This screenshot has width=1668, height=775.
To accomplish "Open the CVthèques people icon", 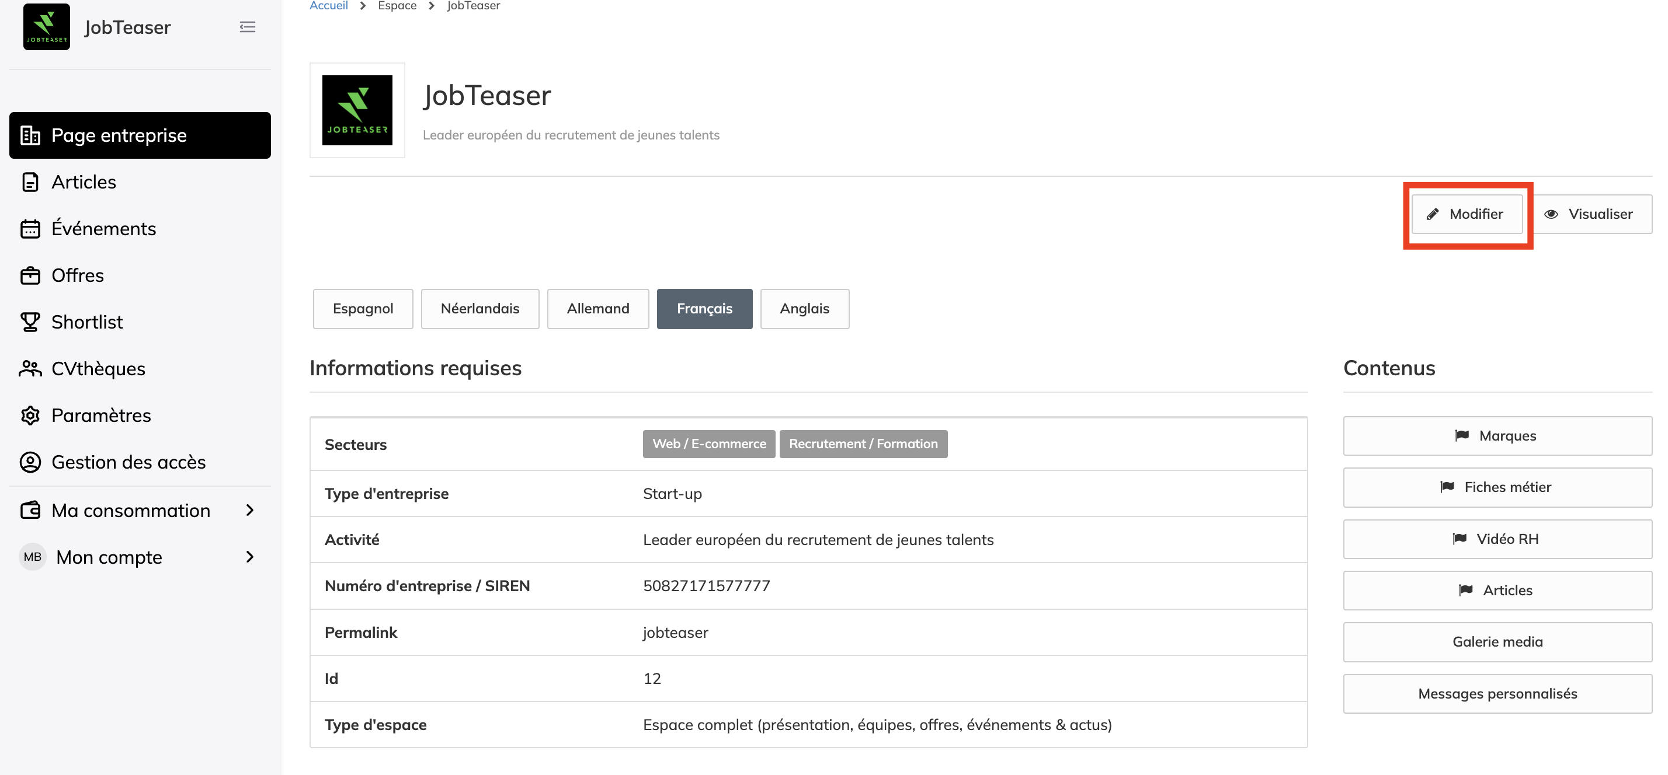I will coord(30,369).
